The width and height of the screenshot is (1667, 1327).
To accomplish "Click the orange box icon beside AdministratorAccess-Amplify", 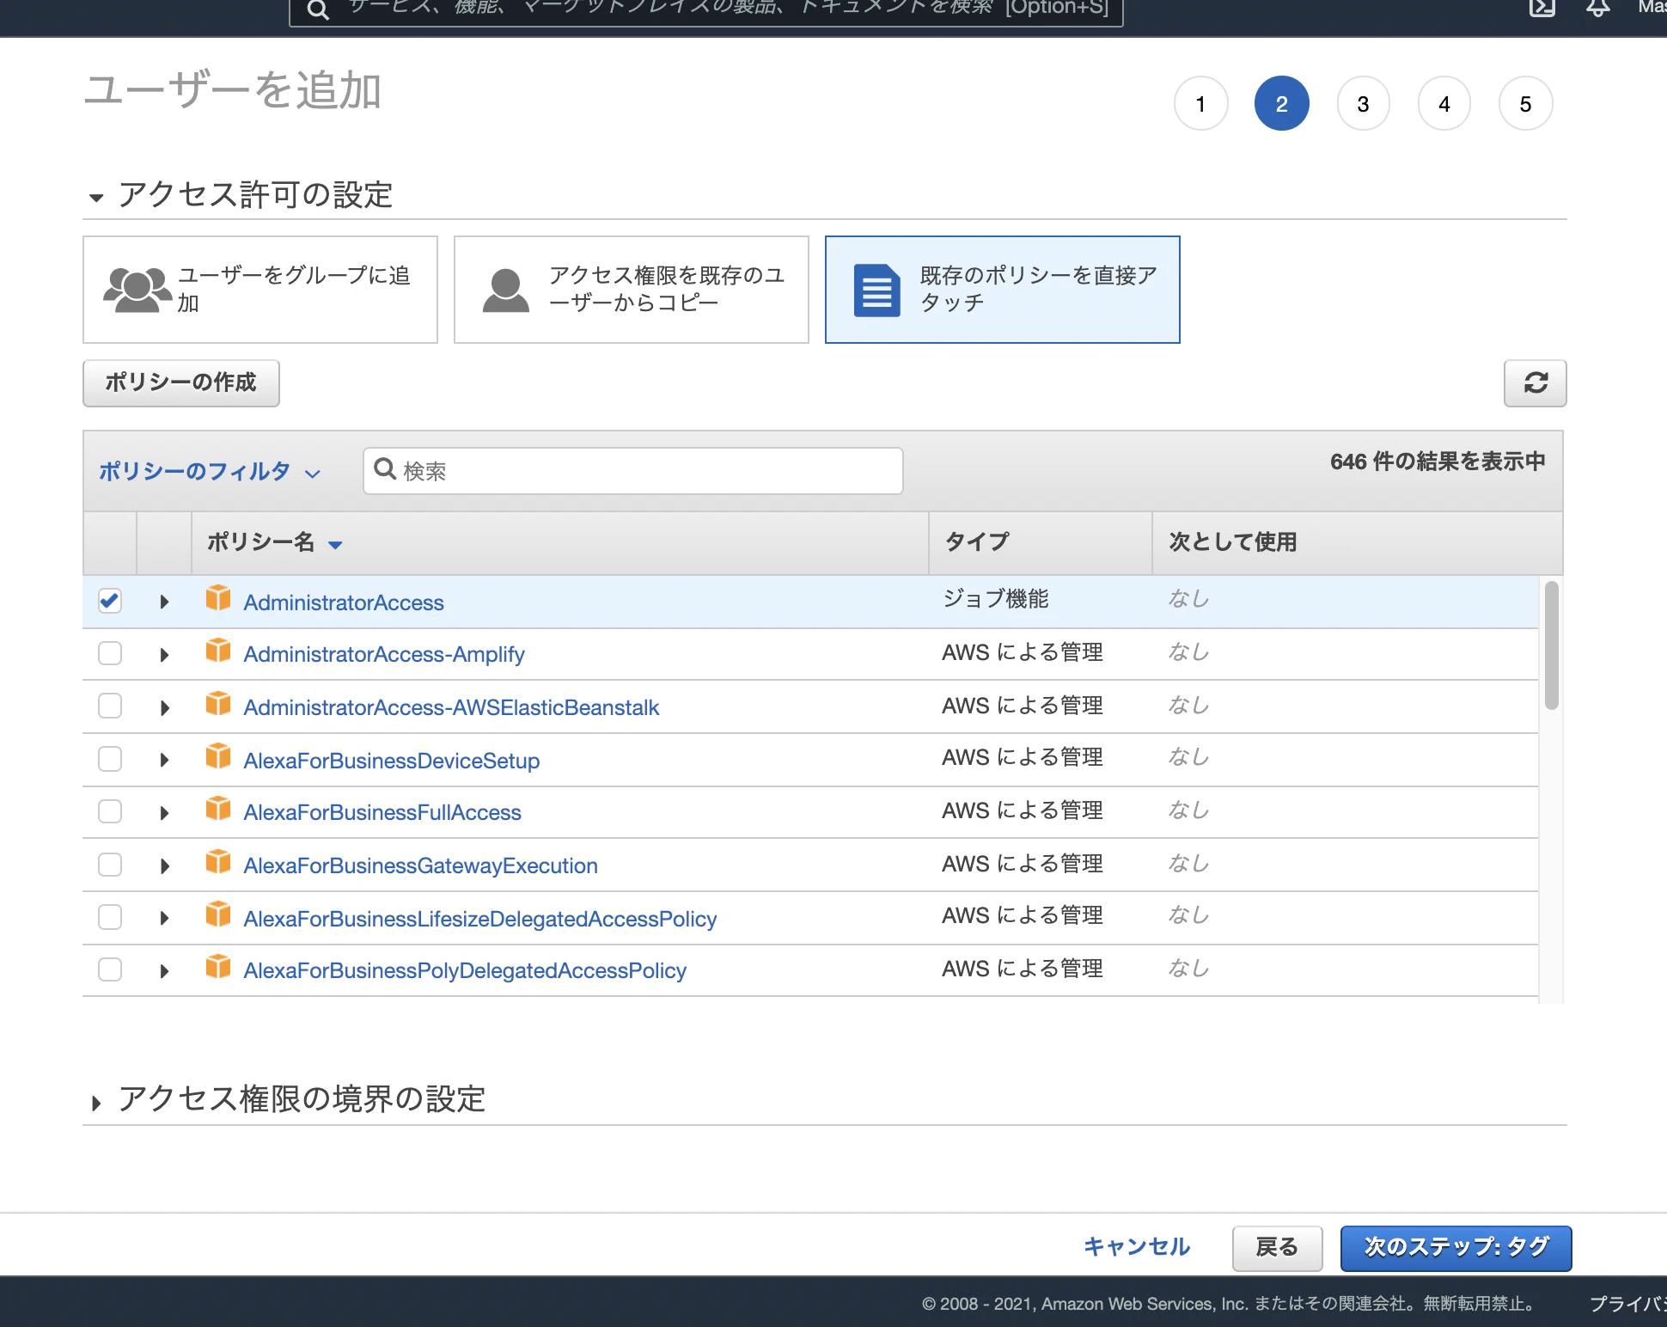I will [218, 651].
